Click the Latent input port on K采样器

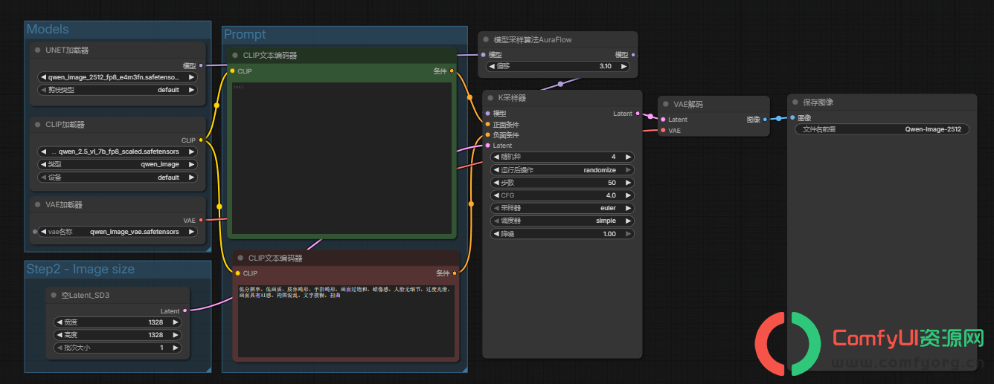pos(487,146)
